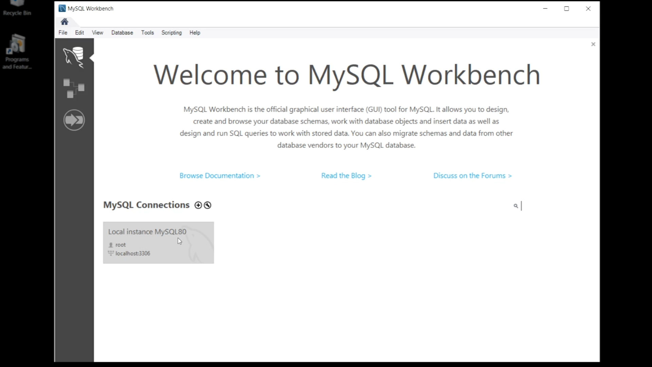652x367 pixels.
Task: Click the Browse Documentation link
Action: (x=220, y=176)
